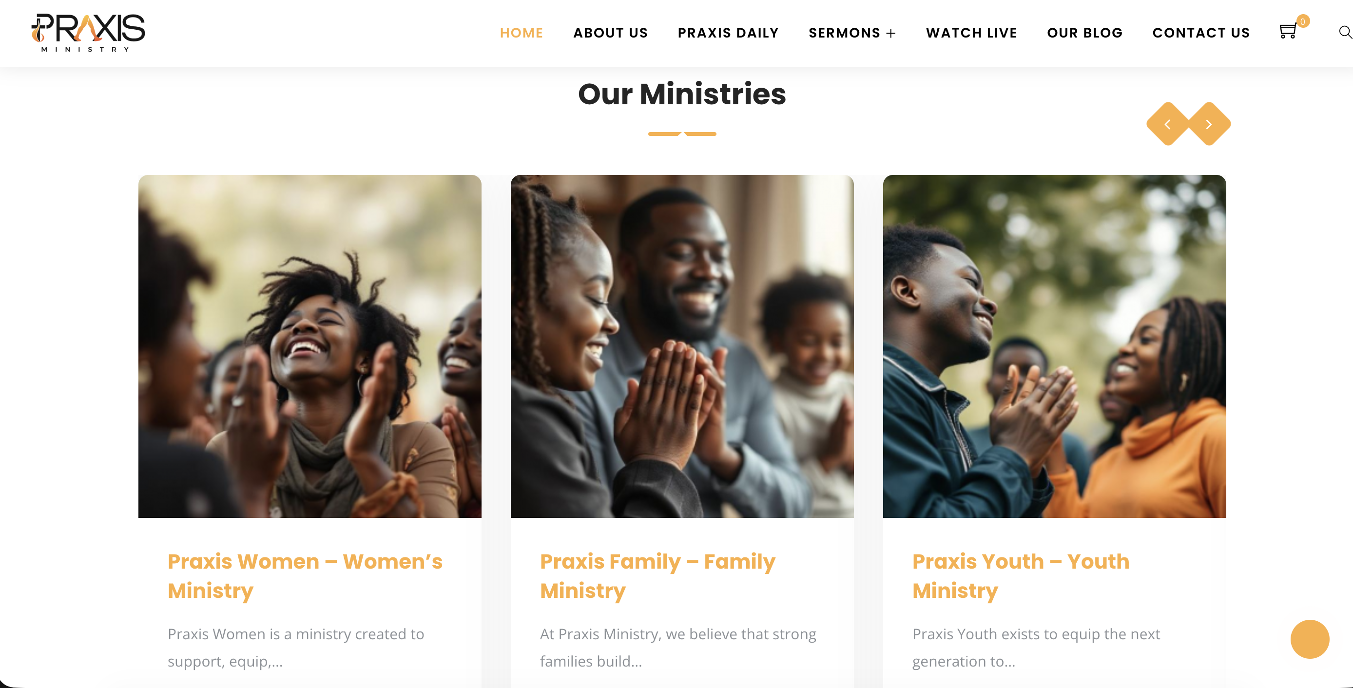Open the Sermons menu
1353x688 pixels.
(x=844, y=33)
